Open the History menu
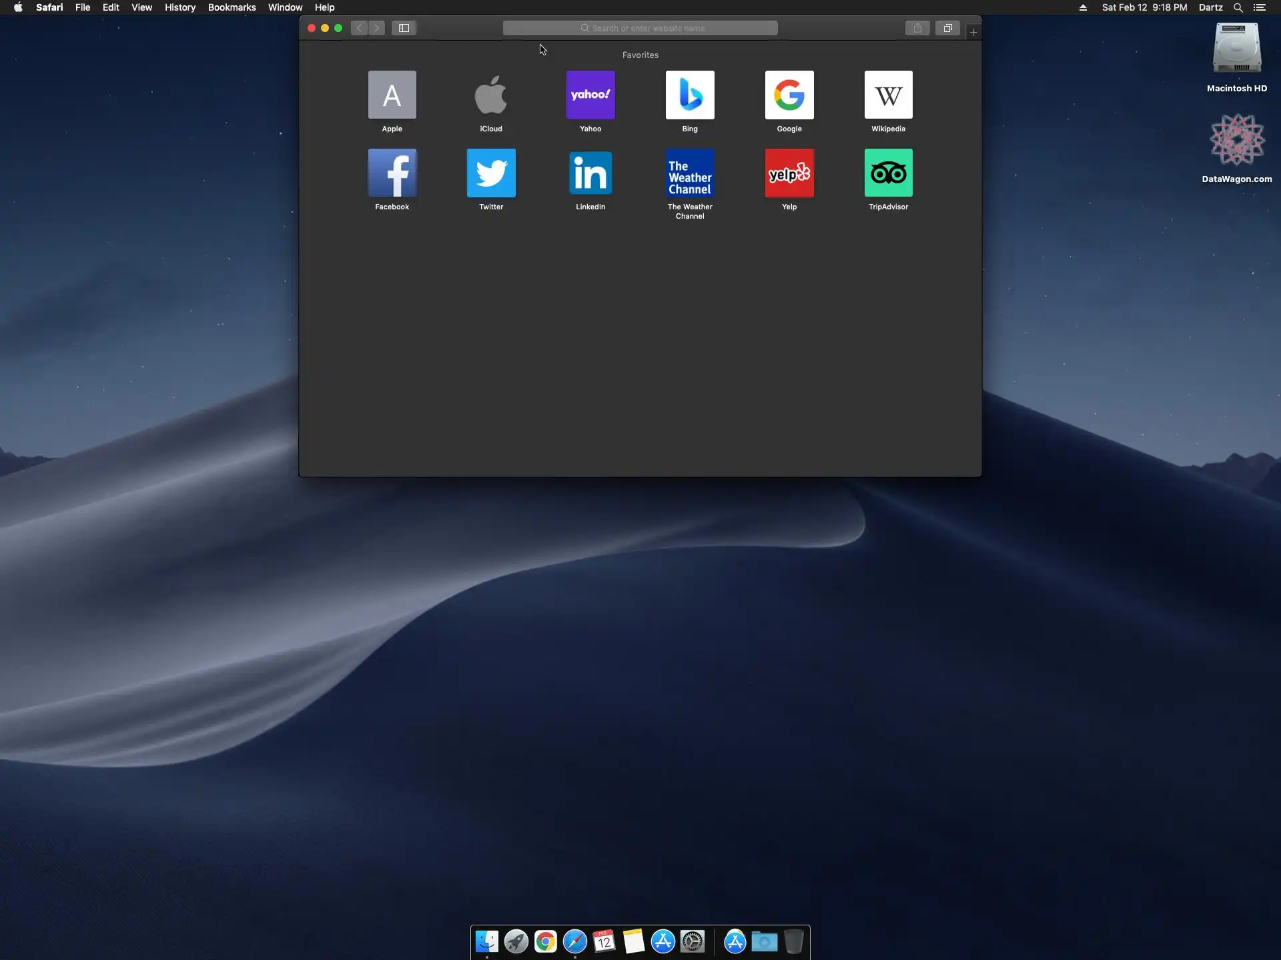The image size is (1281, 960). tap(180, 7)
